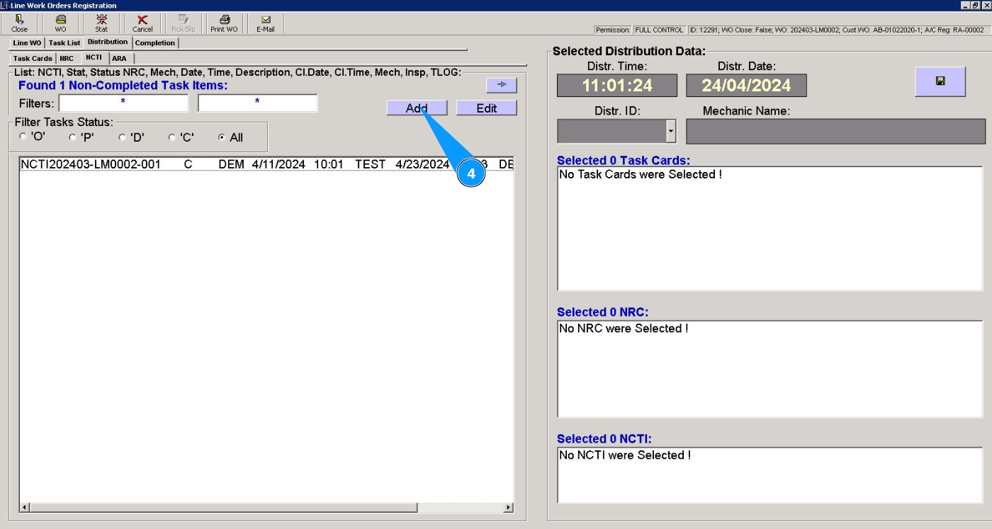
Task: Switch to the NRC sub-tab
Action: 67,59
